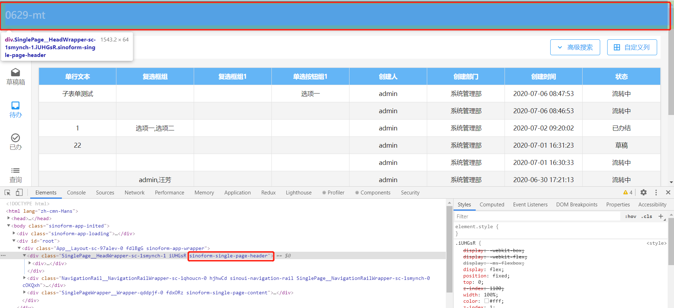Open the Security tab
Viewport: 674px width, 308px height.
[x=410, y=193]
